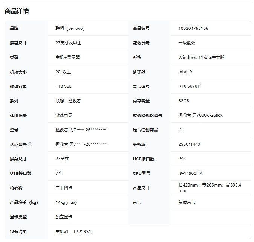This screenshot has width=254, height=242.
Task: Click the 商品编号 label
Action: [141, 28]
